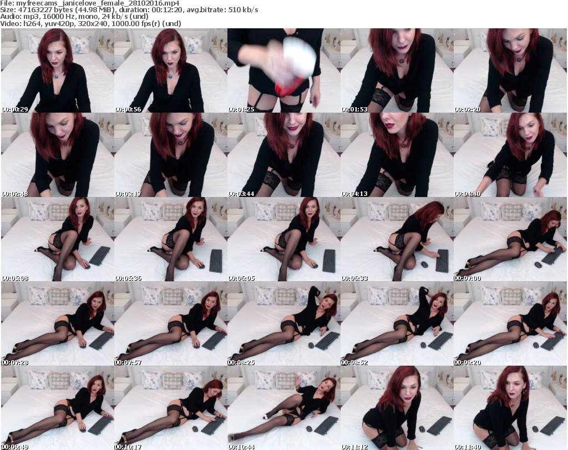Select the thumbnail stamped 00:04:40
568x450 pixels.
510,155
